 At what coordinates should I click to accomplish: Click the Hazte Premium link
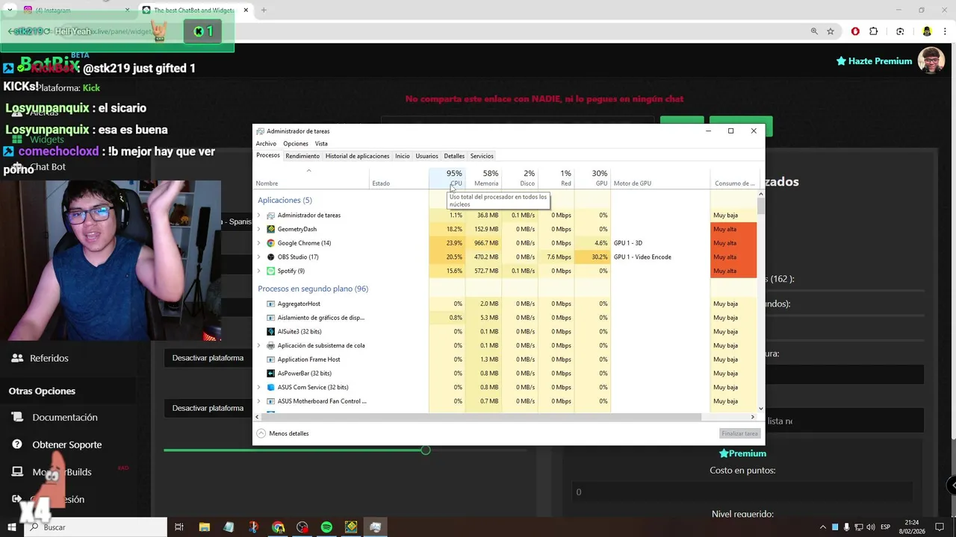tap(875, 61)
